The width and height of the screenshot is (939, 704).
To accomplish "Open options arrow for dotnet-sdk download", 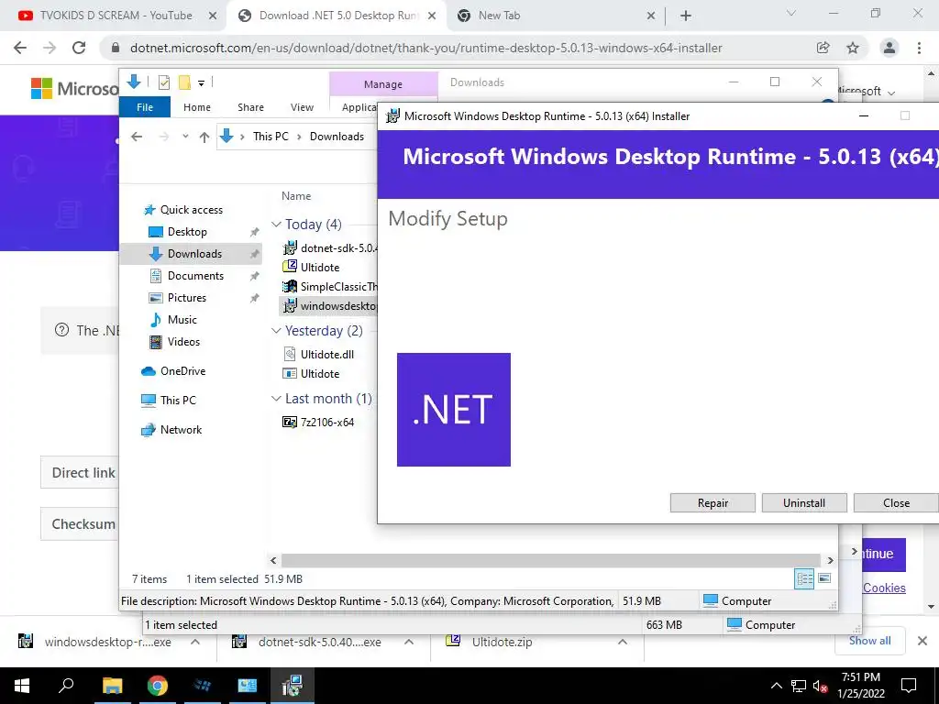I will point(409,642).
